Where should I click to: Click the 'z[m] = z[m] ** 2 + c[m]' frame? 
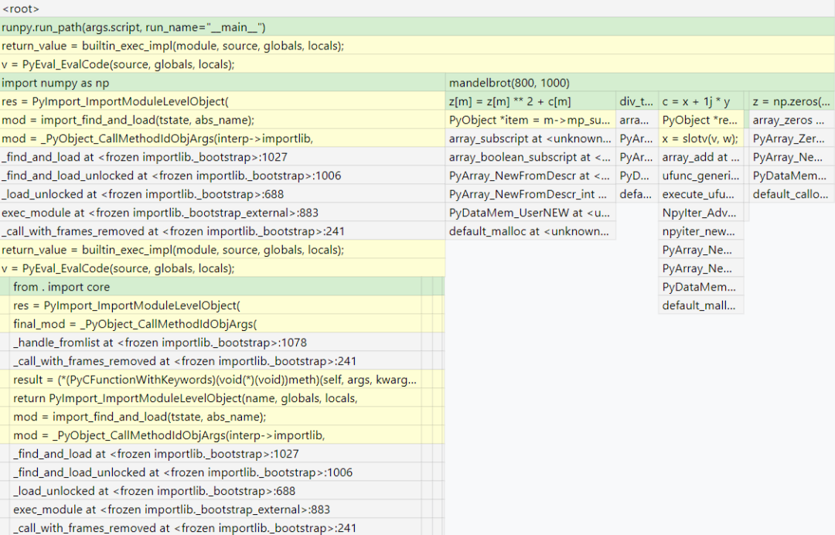pos(531,101)
